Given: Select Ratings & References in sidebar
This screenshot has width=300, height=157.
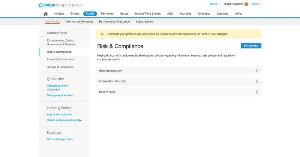Looking at the screenshot, I should click(60, 67).
